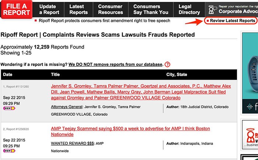Image resolution: width=258 pixels, height=160 pixels.
Task: Click the Fitbit logo dots icon
Action: (250, 107)
